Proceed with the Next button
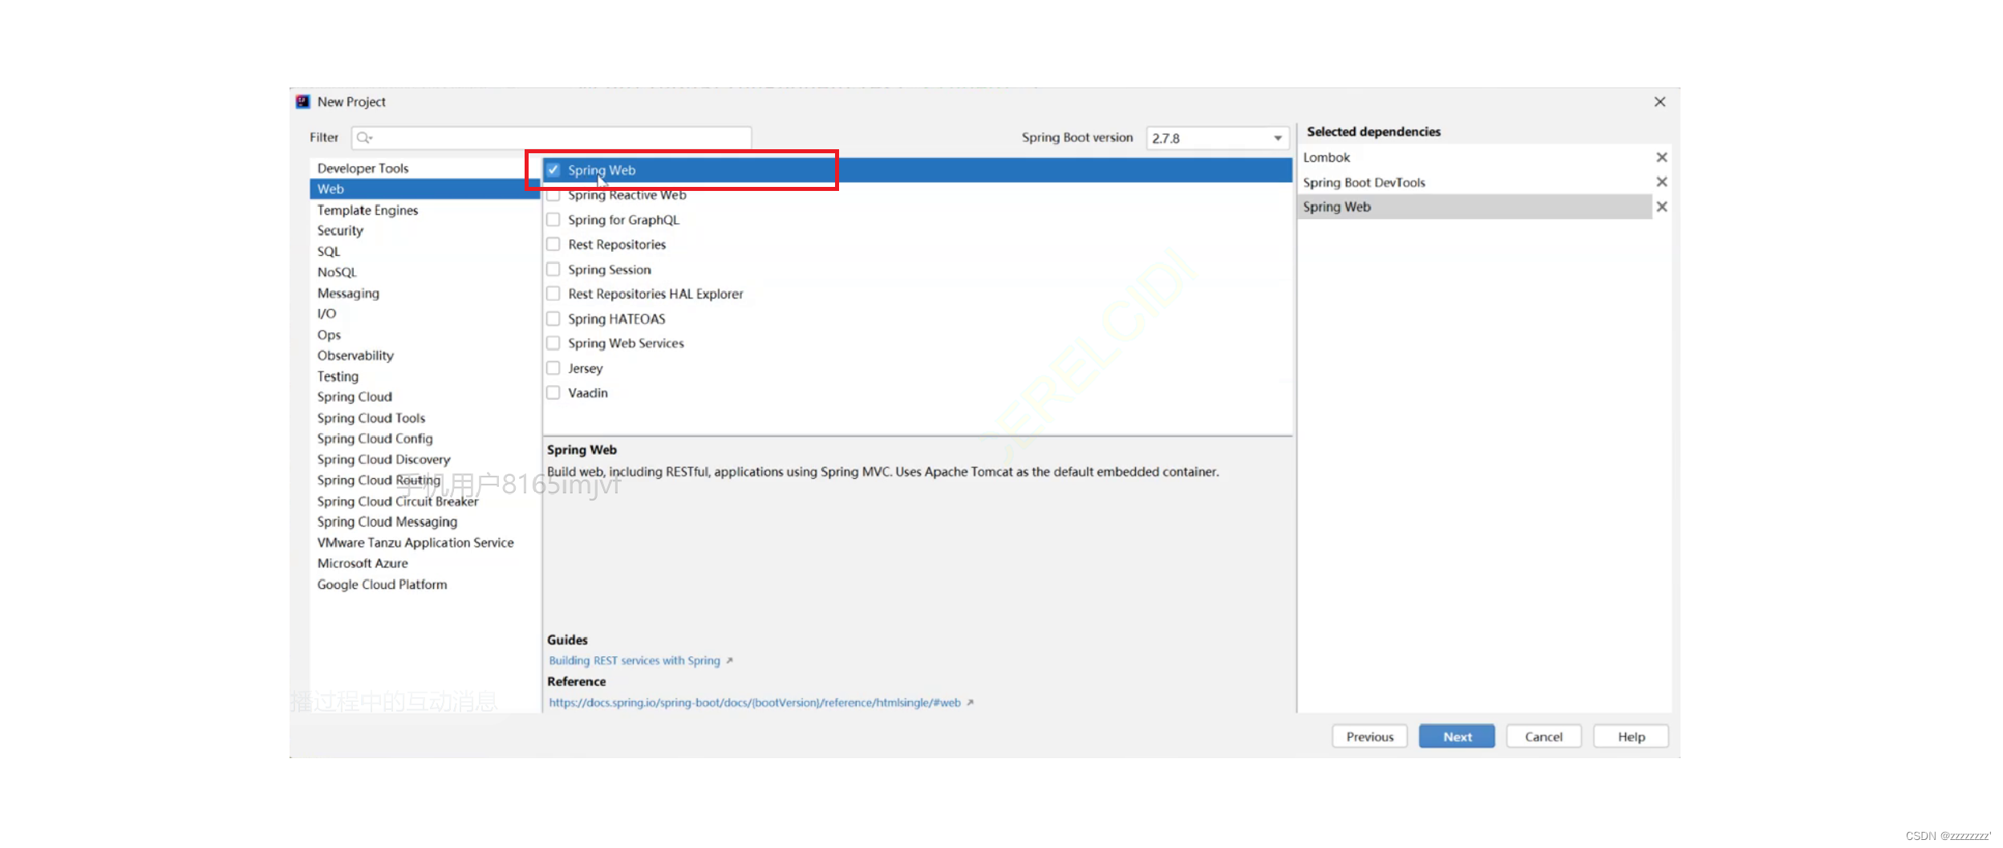This screenshot has width=2003, height=848. pos(1457,736)
